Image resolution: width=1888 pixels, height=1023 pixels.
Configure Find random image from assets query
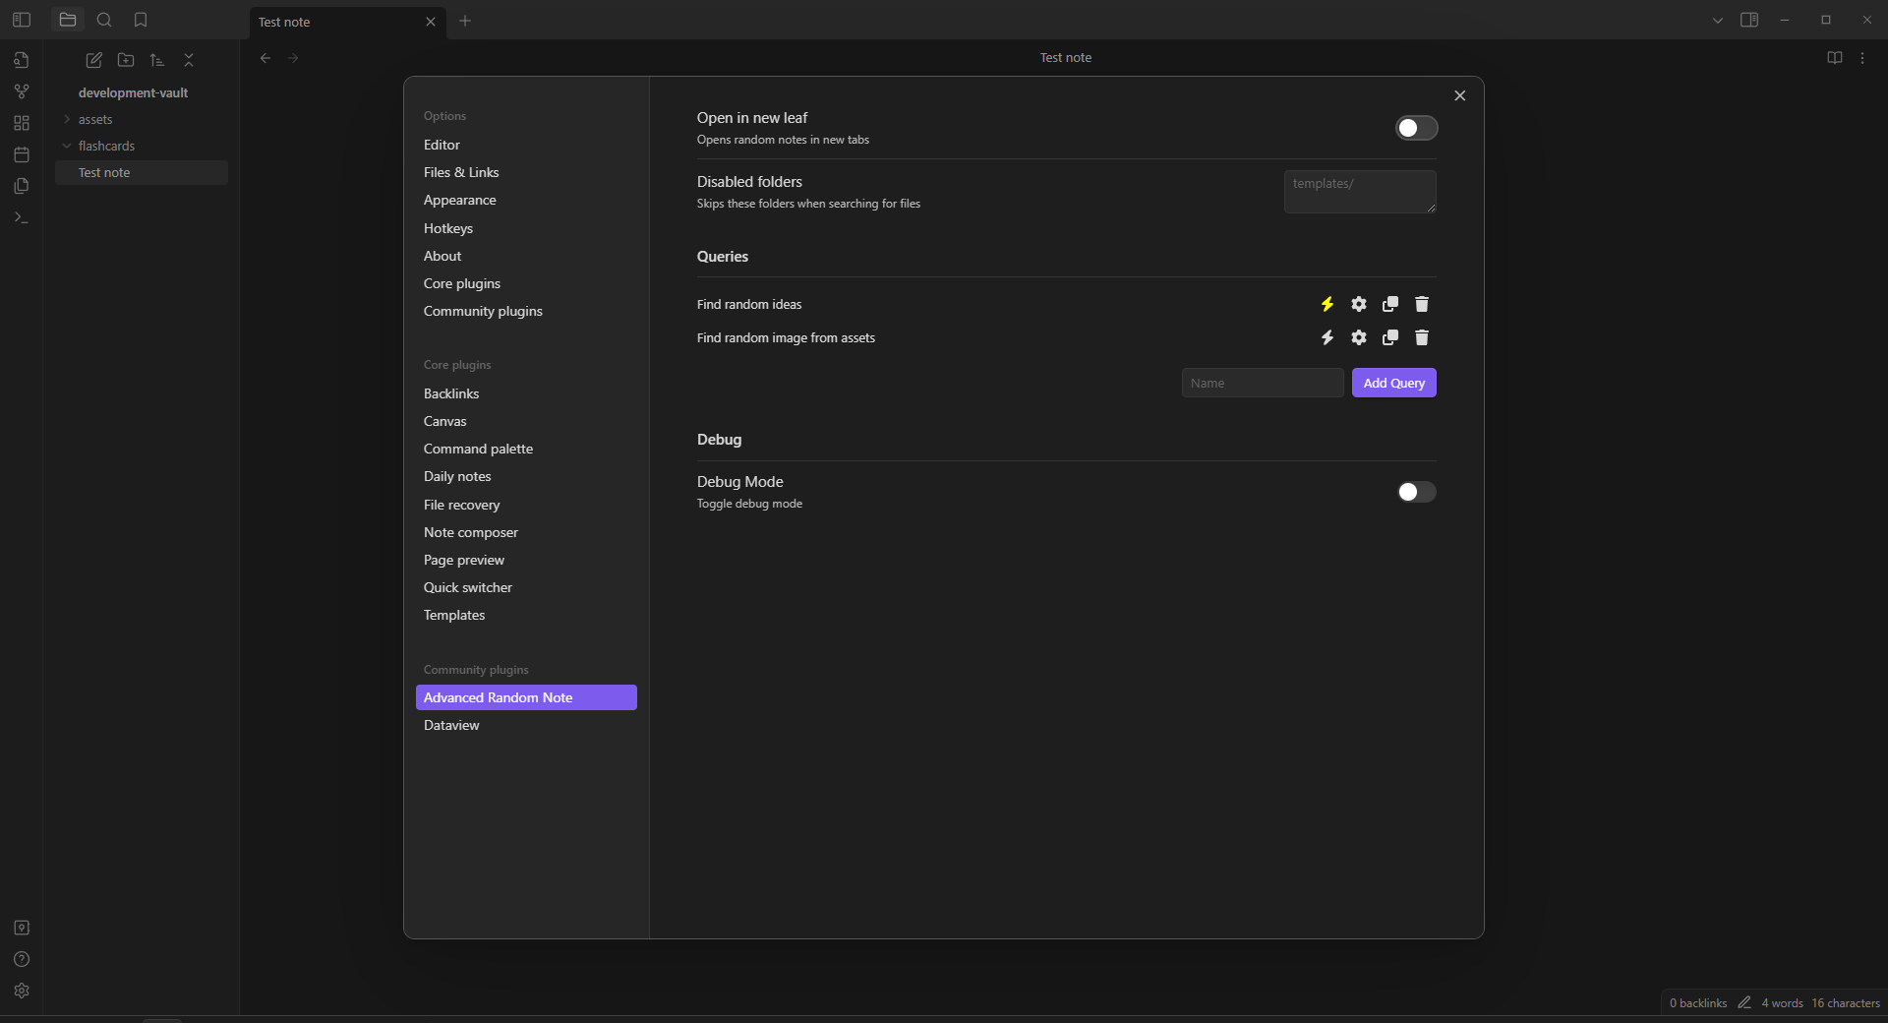1359,337
